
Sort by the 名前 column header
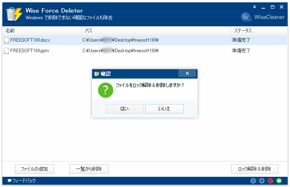click(42, 31)
